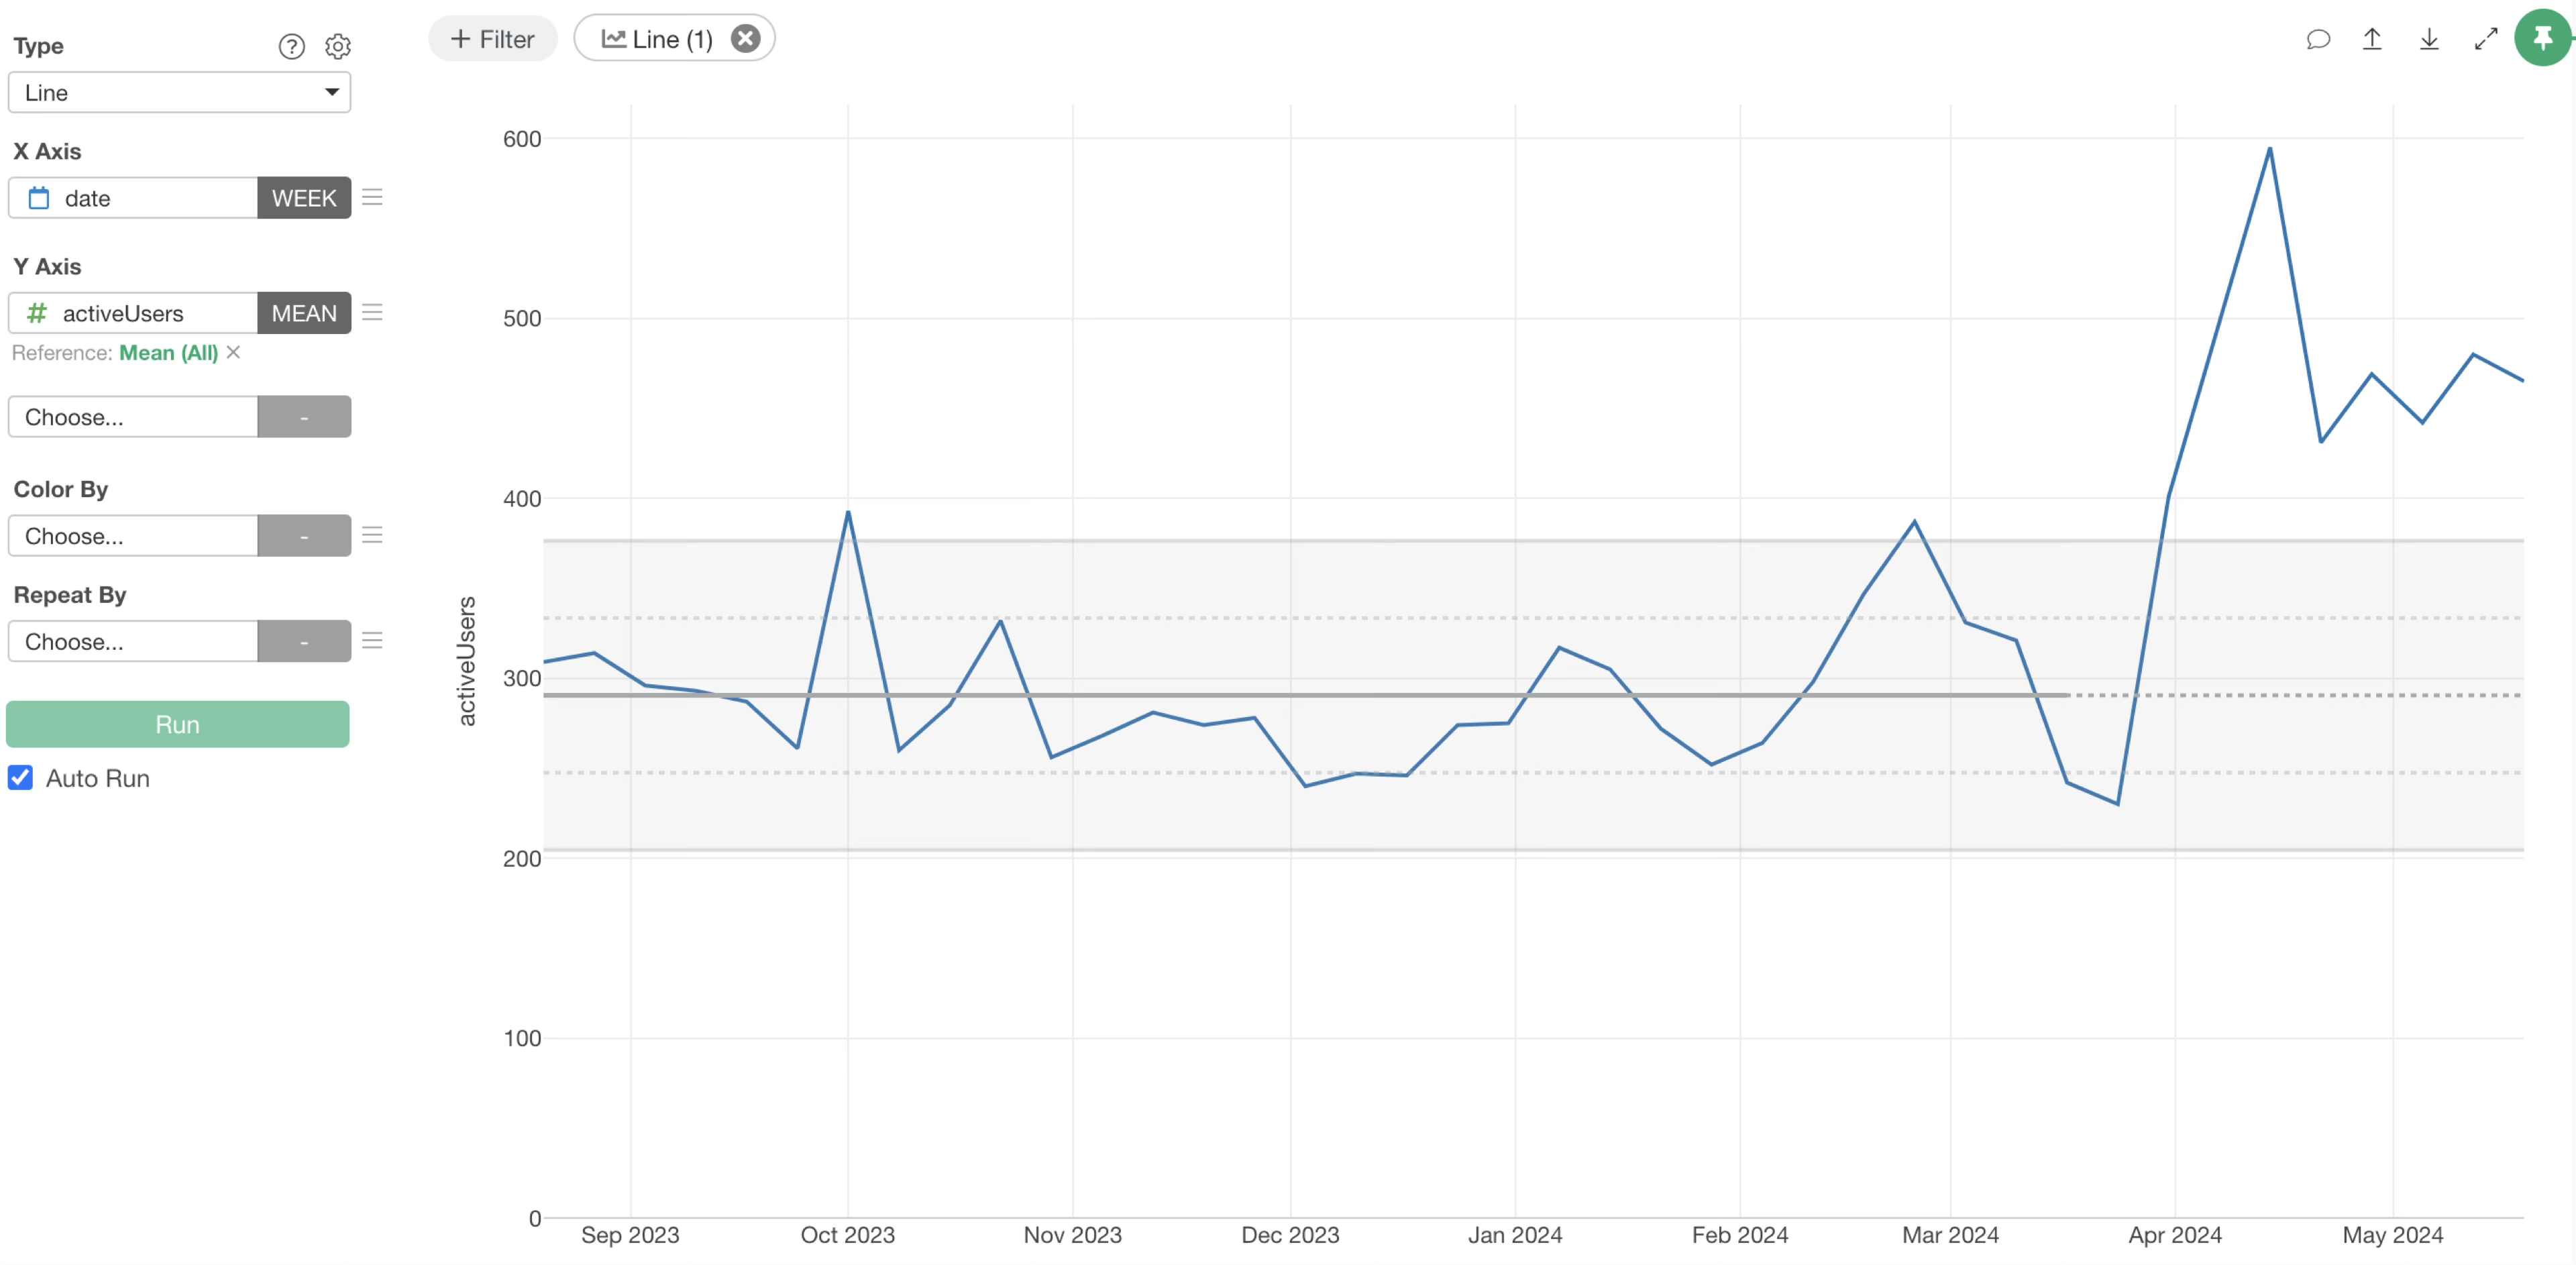
Task: Change the WEEK date granularity
Action: pos(304,198)
